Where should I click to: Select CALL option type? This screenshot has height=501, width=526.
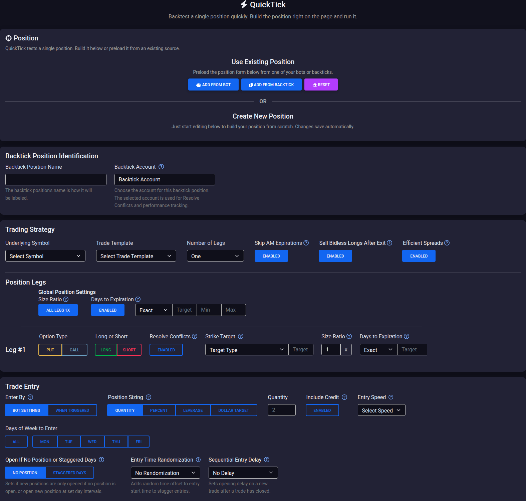pos(74,350)
